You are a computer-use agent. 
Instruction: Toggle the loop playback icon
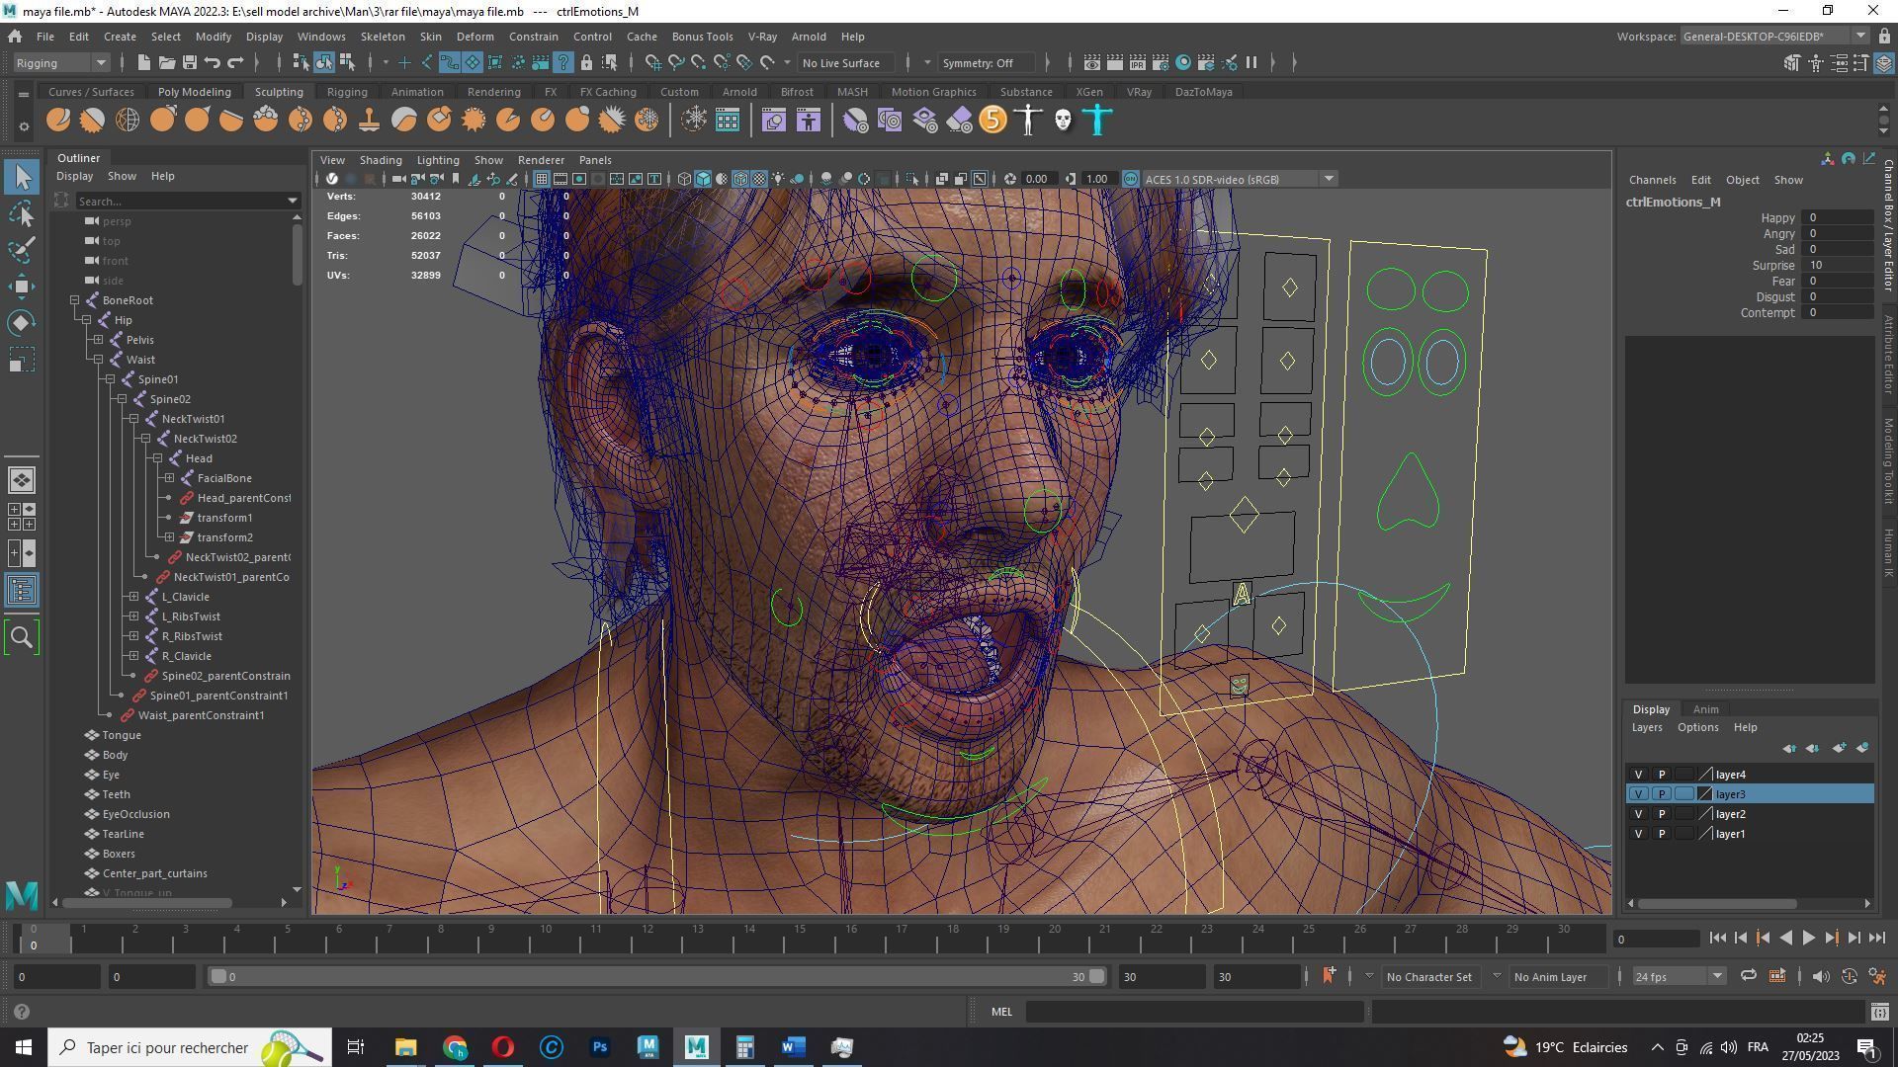tap(1748, 976)
